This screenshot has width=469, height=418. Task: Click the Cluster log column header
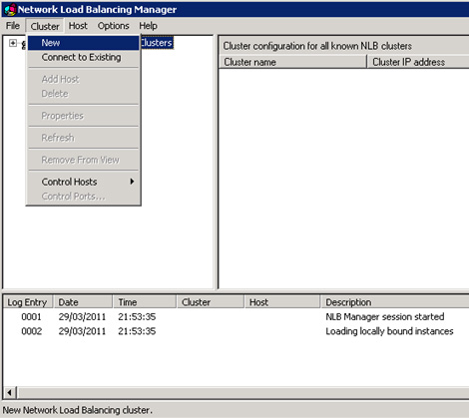pos(211,302)
